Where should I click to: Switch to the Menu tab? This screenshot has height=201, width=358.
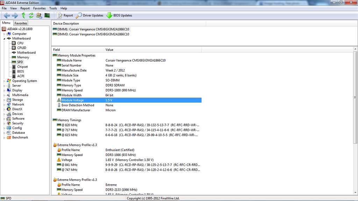tap(6, 23)
